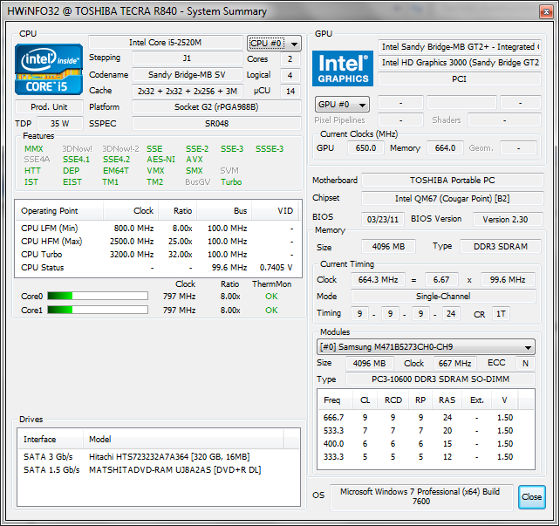
Task: Expand the Samsung M471B5273CH0-CH9 module dropdown
Action: tap(426, 346)
